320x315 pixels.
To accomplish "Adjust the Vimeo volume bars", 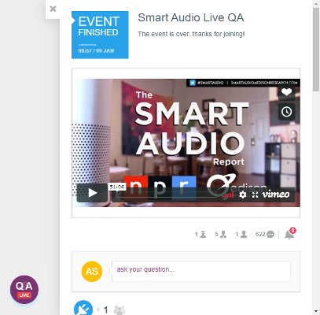I will pyautogui.click(x=228, y=195).
